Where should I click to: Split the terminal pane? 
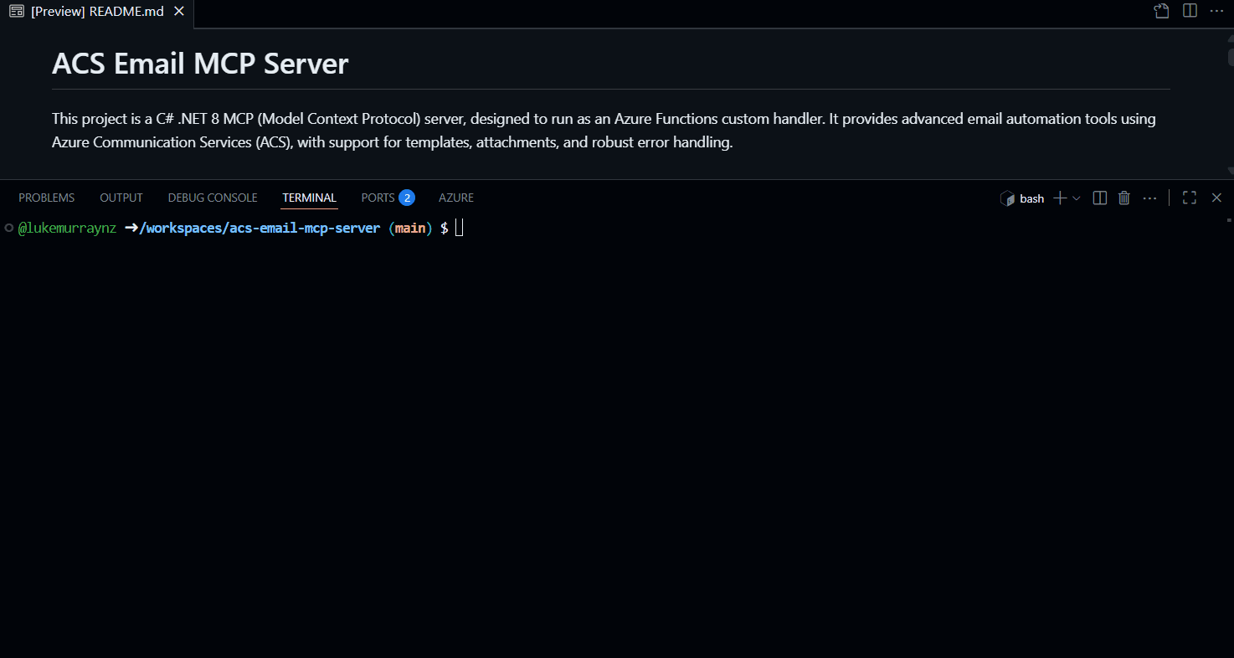pos(1100,198)
